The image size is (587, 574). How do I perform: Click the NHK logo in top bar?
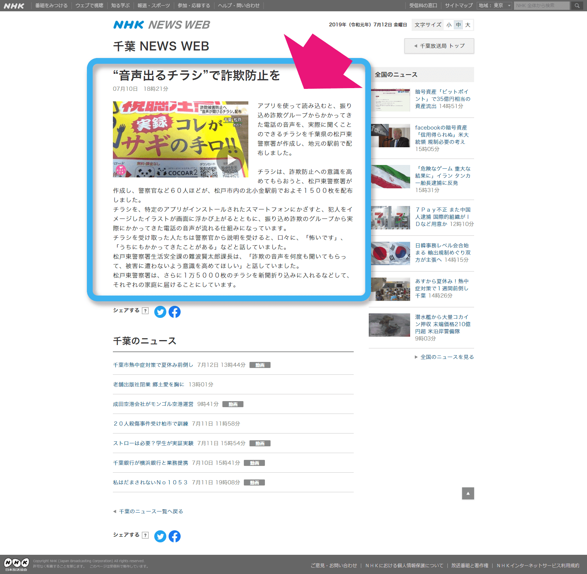point(14,6)
